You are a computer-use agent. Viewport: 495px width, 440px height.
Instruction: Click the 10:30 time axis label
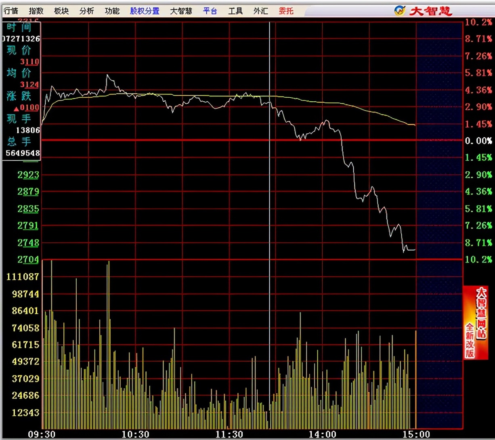pos(135,434)
